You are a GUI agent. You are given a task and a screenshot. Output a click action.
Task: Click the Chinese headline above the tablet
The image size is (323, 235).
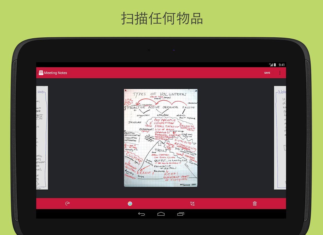pyautogui.click(x=162, y=18)
